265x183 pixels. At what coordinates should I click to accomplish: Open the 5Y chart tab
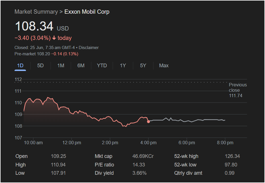coord(143,66)
